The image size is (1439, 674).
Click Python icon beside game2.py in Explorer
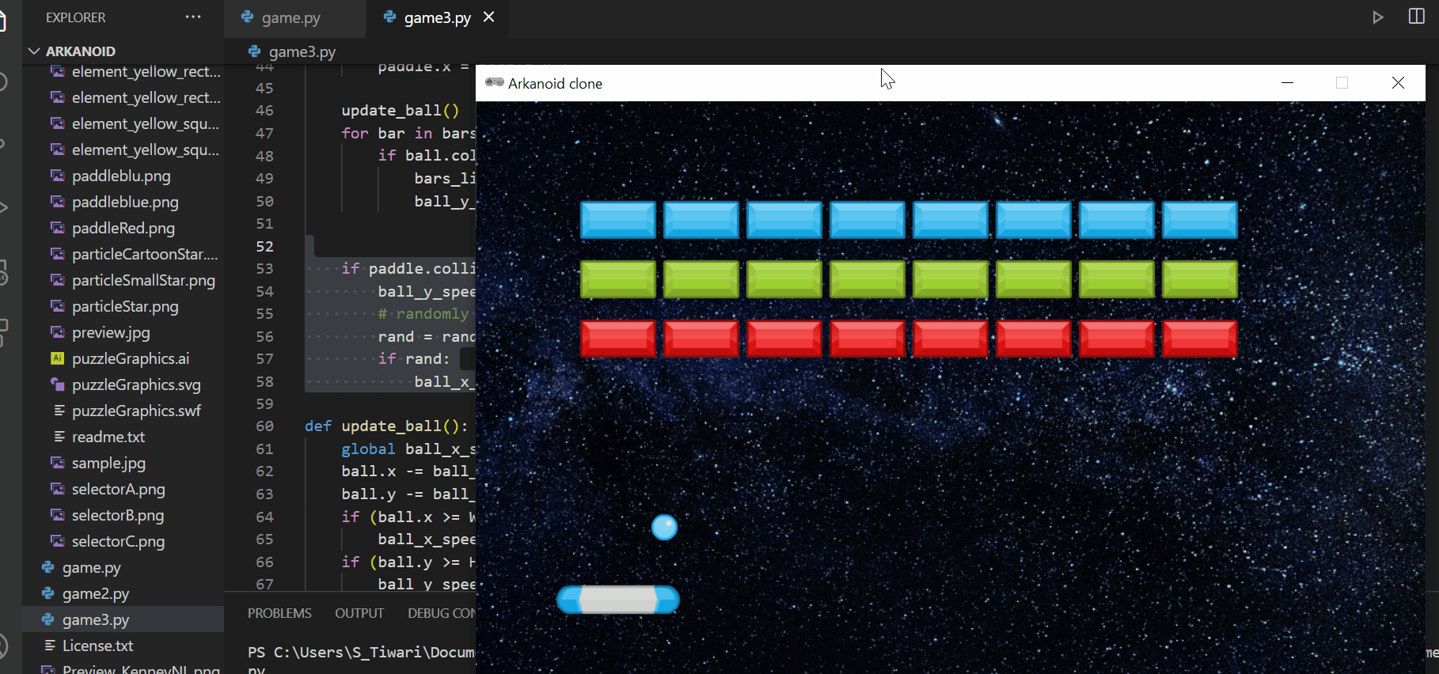48,593
